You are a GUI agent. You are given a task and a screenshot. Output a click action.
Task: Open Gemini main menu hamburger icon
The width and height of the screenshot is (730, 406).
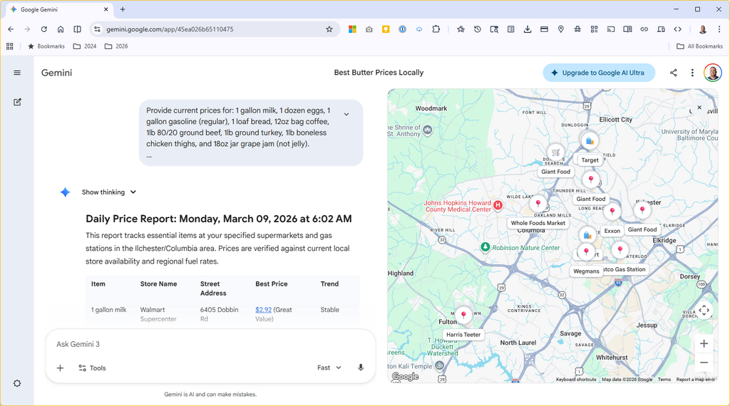coord(17,73)
